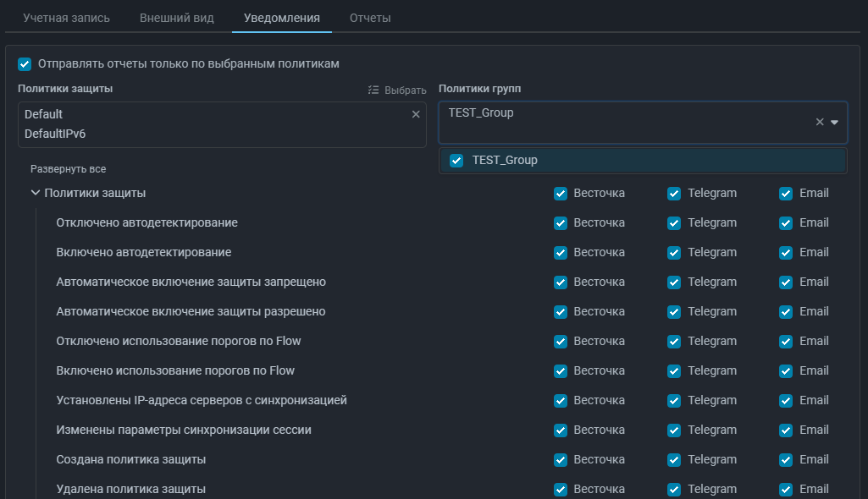Open the Внешний вид tab
Image resolution: width=868 pixels, height=499 pixels.
[176, 18]
